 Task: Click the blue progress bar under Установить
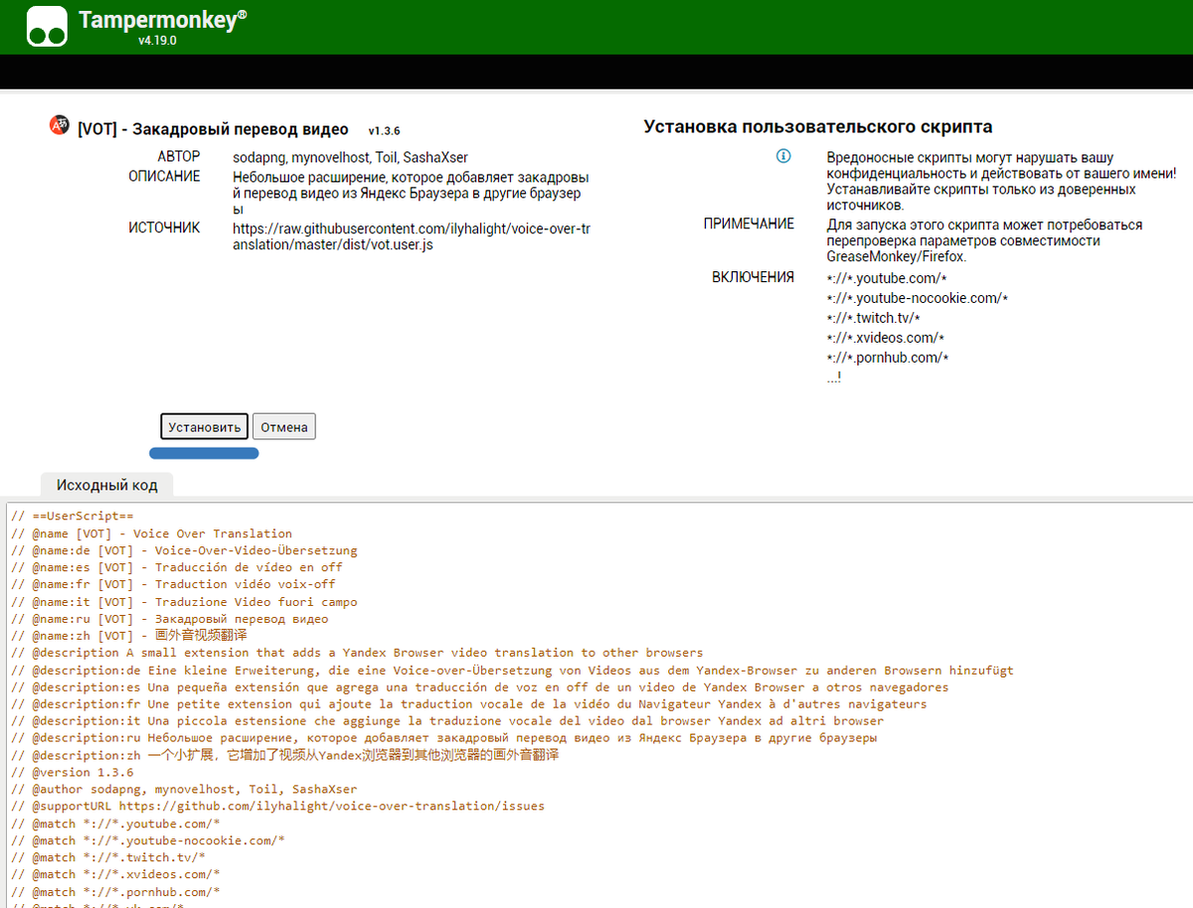(x=204, y=453)
